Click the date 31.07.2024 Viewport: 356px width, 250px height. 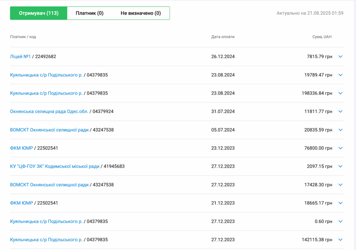point(223,111)
